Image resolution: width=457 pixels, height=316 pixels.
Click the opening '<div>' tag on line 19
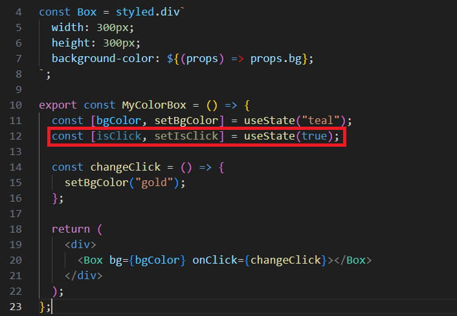[x=80, y=245]
